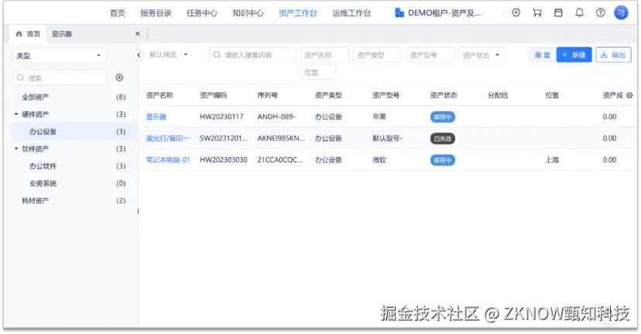The height and width of the screenshot is (334, 641).
Task: Focus the 位置 filter field
Action: point(318,72)
